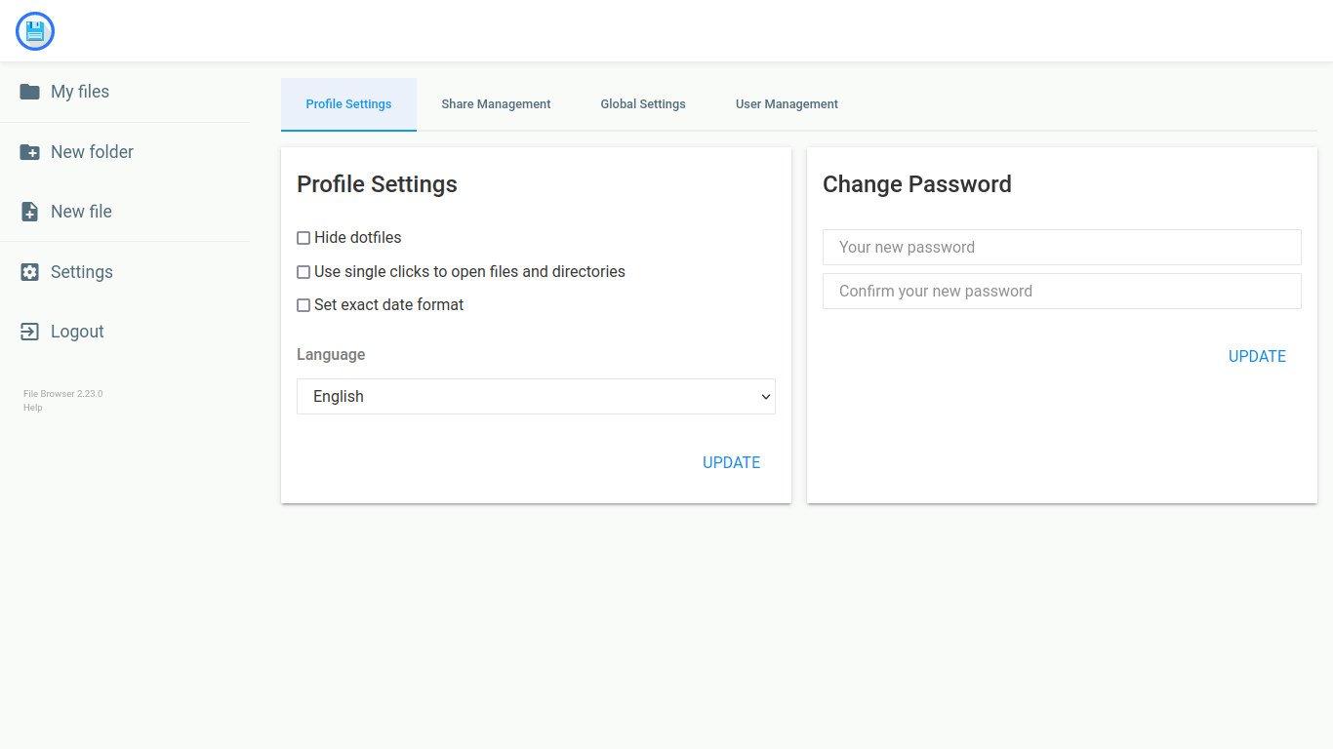Open the Global Settings tab
Image resolution: width=1333 pixels, height=749 pixels.
tap(643, 104)
